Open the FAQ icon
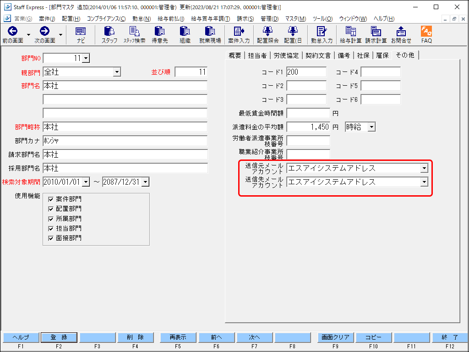469x352 pixels. (x=426, y=34)
